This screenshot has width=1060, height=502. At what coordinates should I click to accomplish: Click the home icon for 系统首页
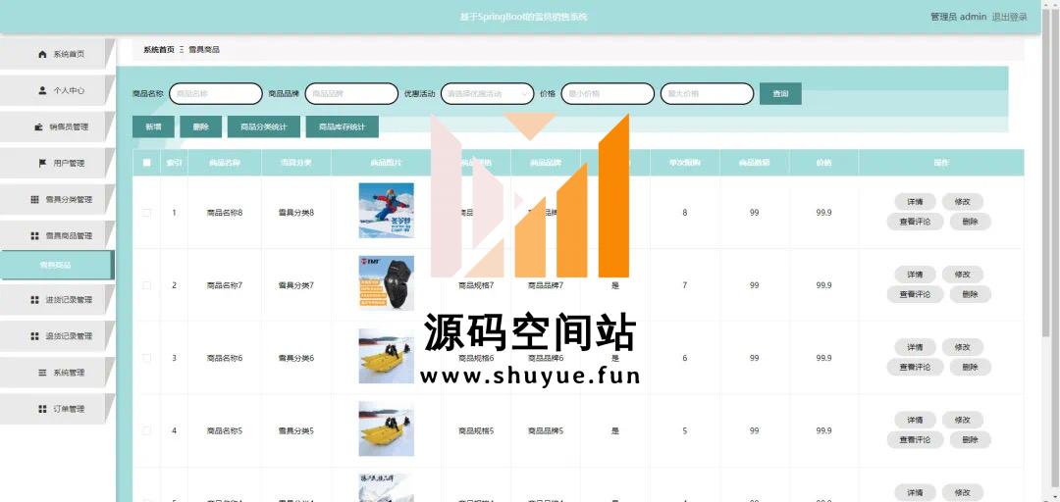coord(42,54)
